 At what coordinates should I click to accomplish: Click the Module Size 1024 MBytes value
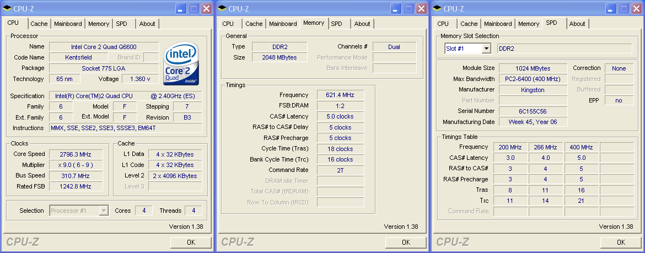(533, 68)
